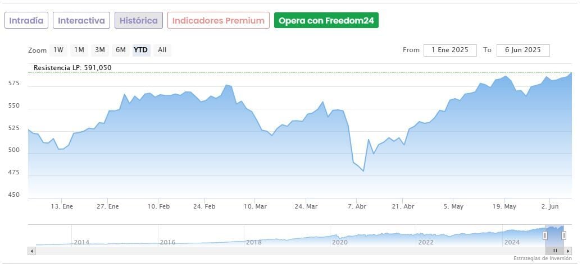This screenshot has width=582, height=268.
Task: Click the To date field
Action: click(x=523, y=50)
